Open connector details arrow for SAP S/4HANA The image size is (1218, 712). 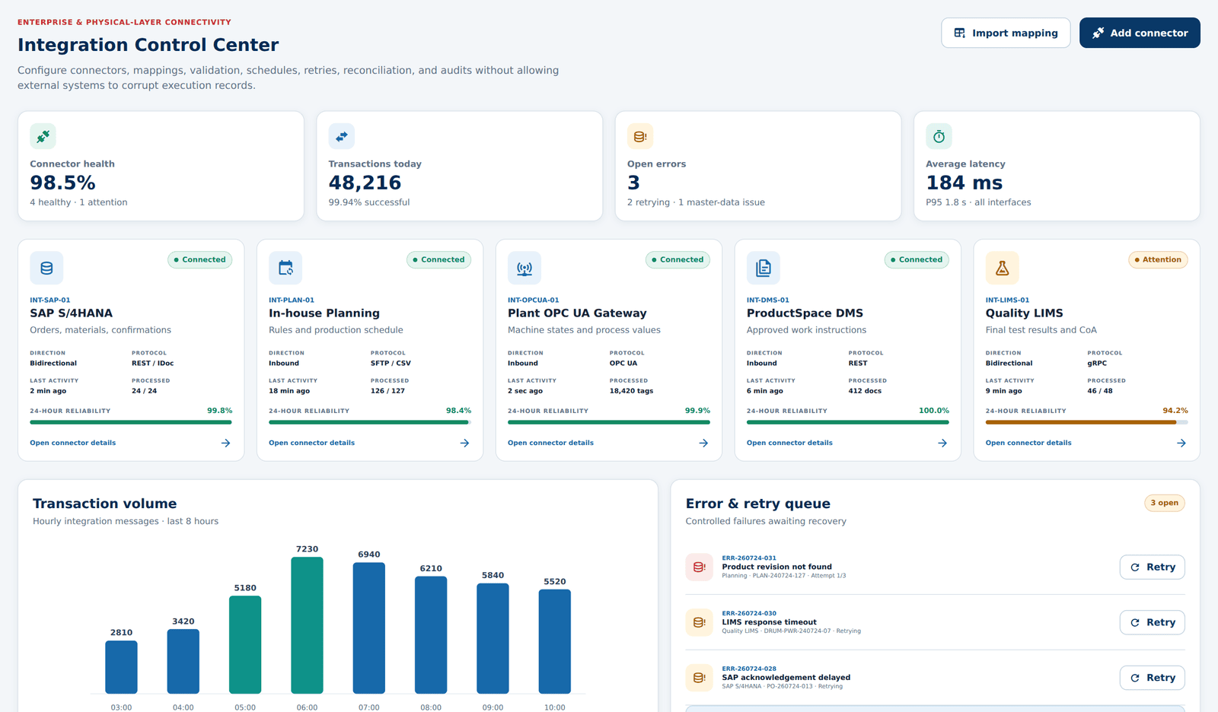[226, 443]
